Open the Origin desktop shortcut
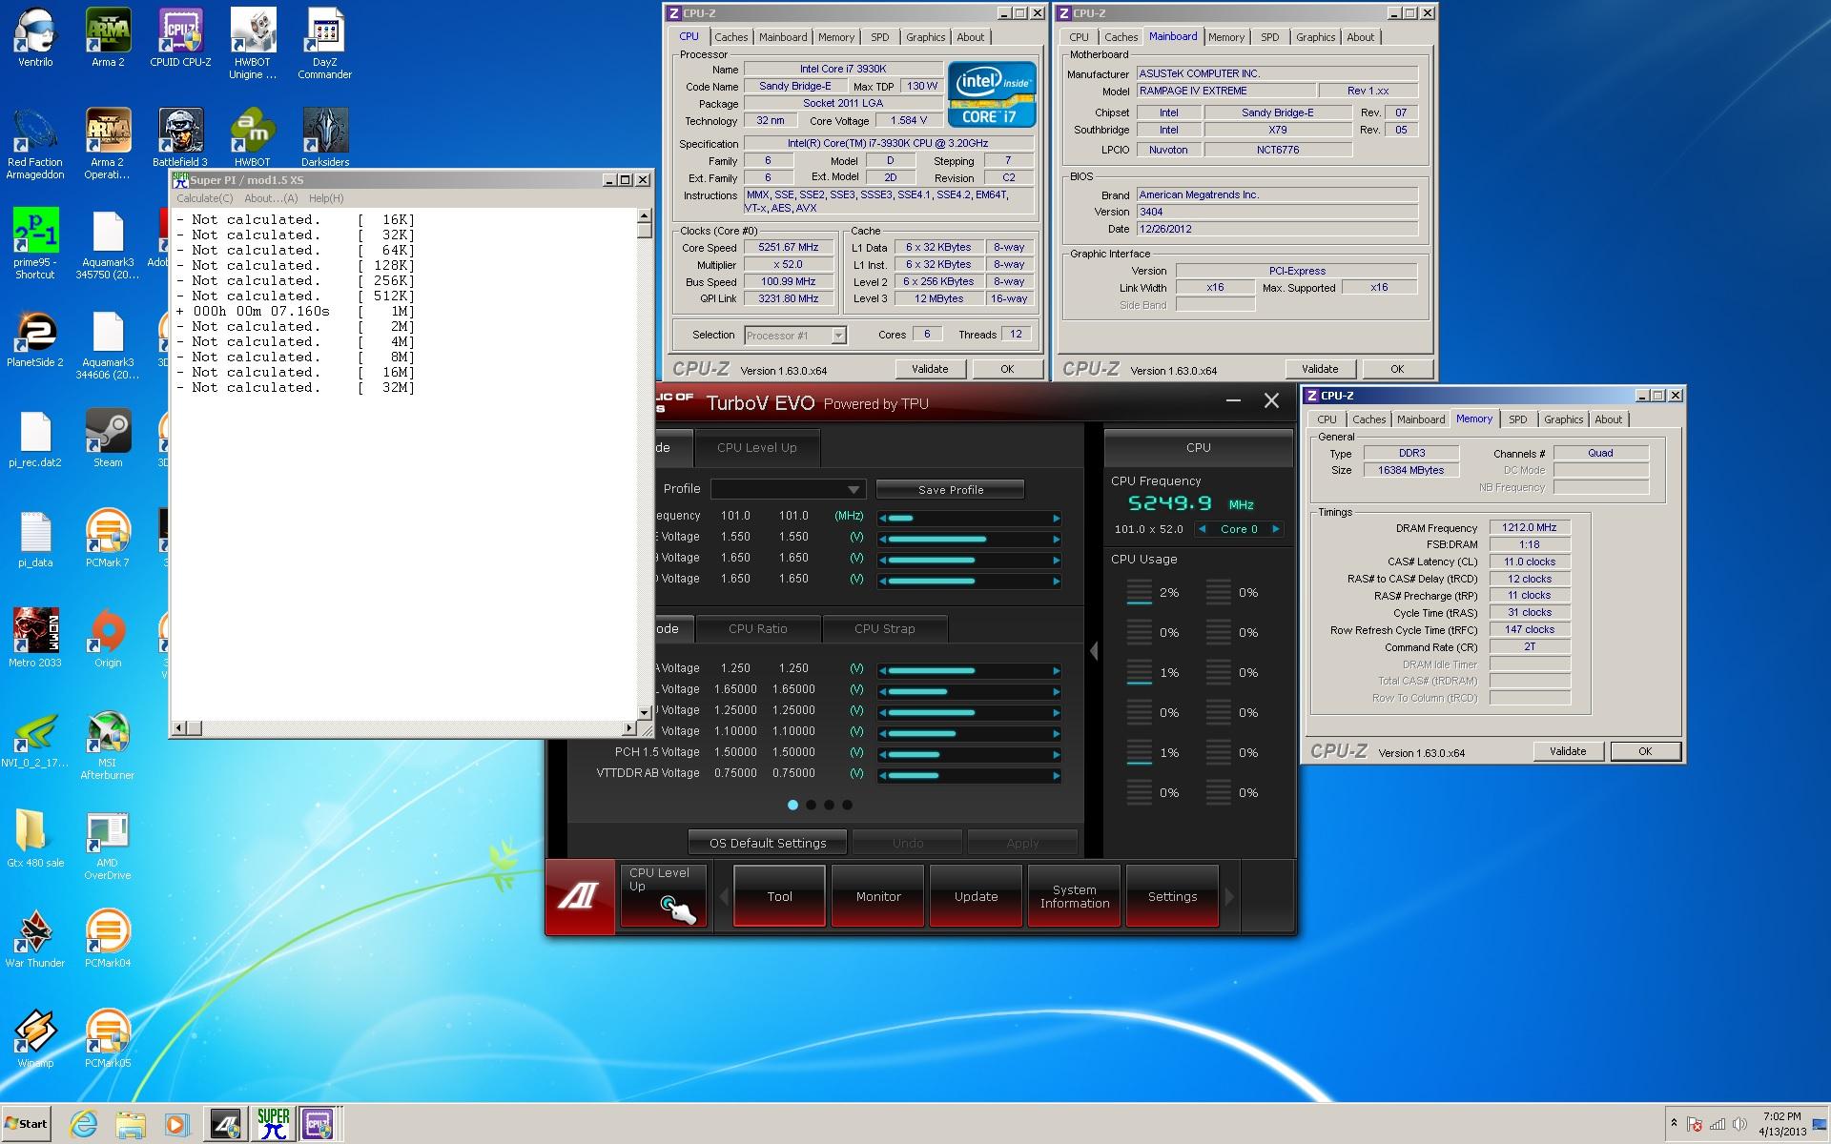1831x1144 pixels. point(108,639)
